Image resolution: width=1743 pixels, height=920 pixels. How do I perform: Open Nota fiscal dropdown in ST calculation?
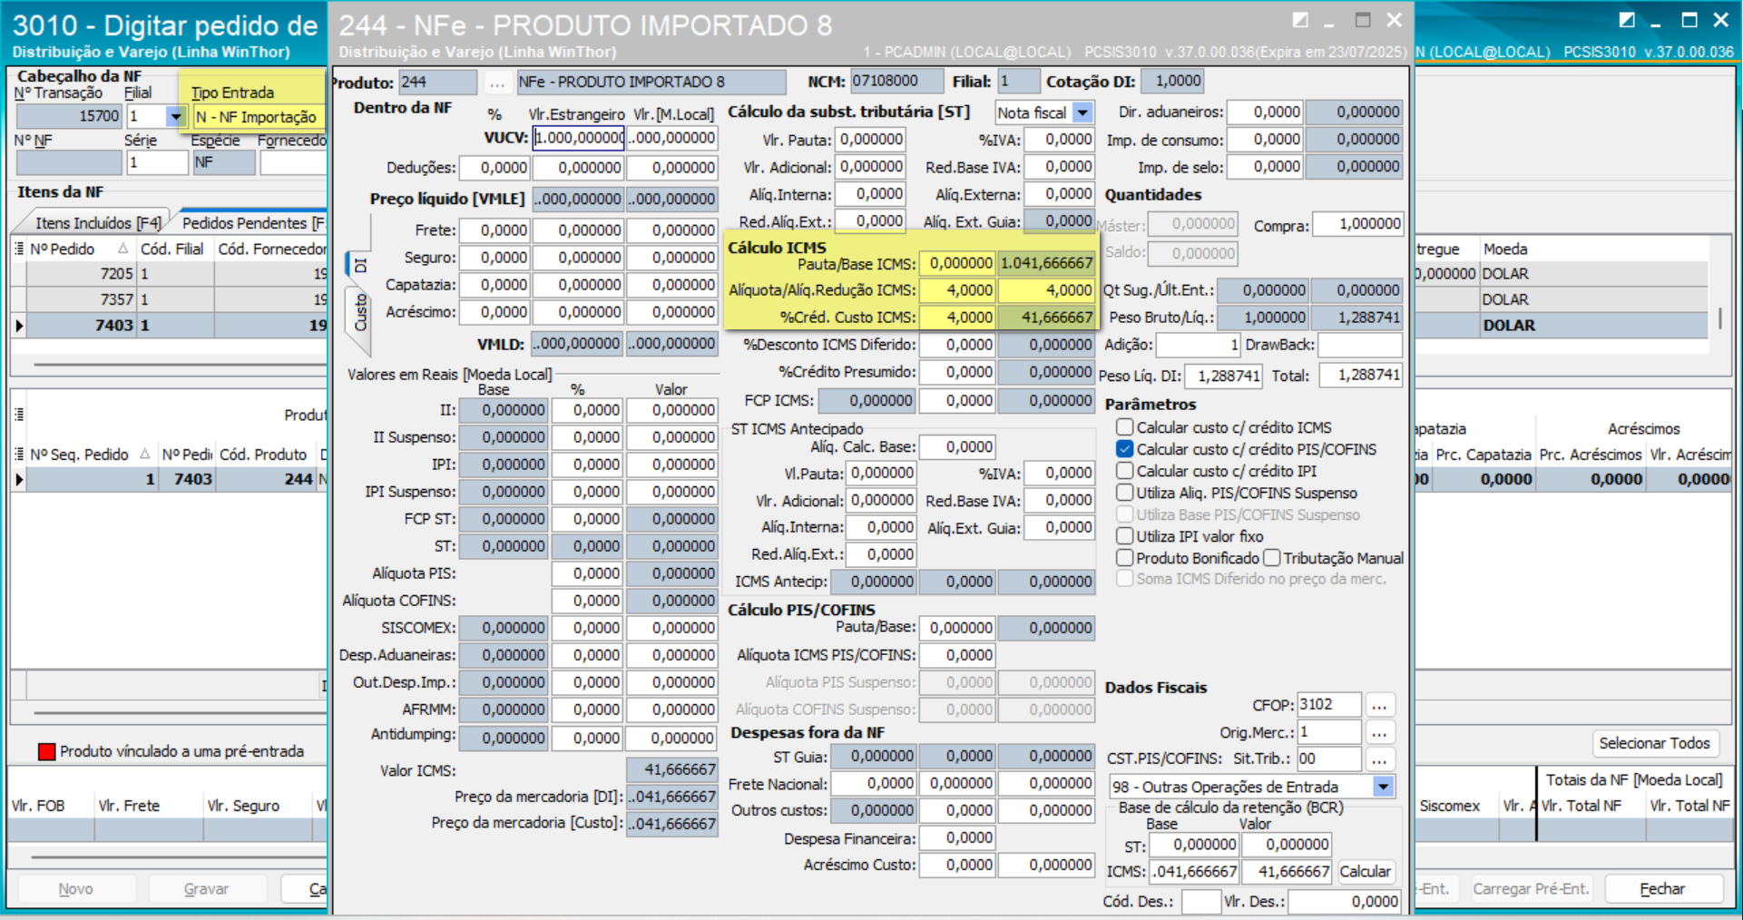(1082, 113)
